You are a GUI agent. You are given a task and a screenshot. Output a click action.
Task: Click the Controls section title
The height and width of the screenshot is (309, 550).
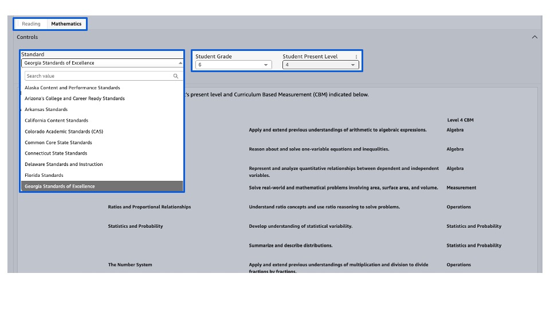27,37
